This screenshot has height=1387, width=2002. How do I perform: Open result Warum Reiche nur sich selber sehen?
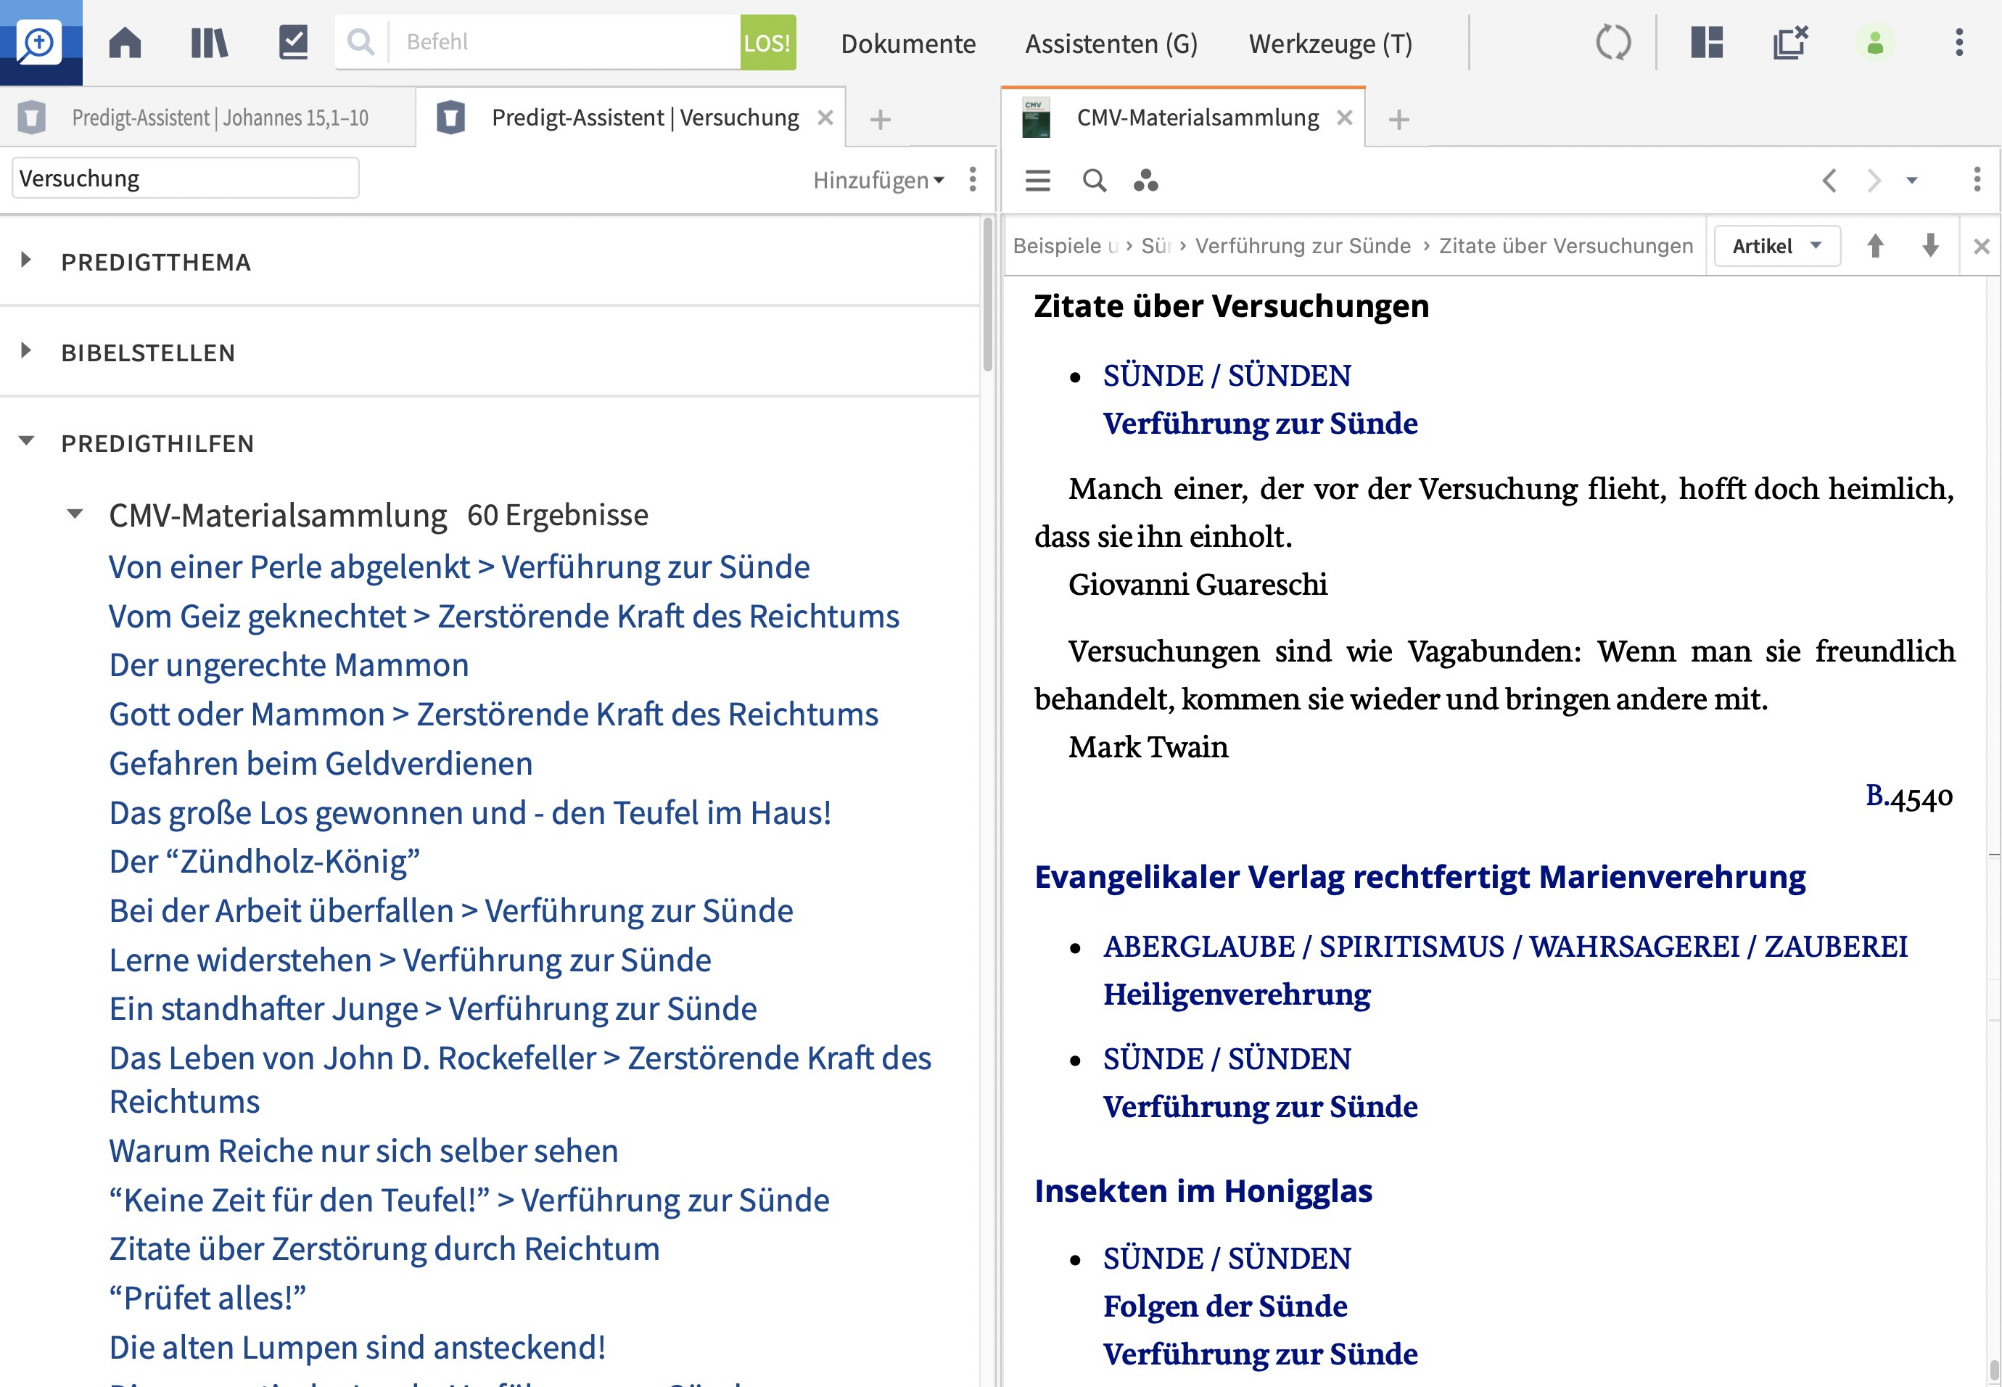click(x=363, y=1151)
